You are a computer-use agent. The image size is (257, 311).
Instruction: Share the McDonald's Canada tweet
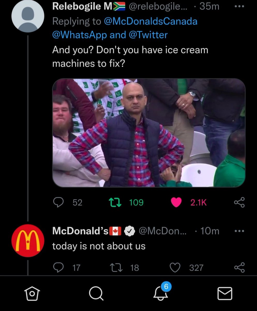coord(239,267)
